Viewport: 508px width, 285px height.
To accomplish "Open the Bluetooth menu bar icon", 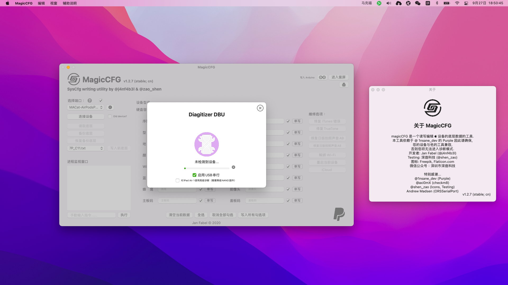I will tap(437, 3).
